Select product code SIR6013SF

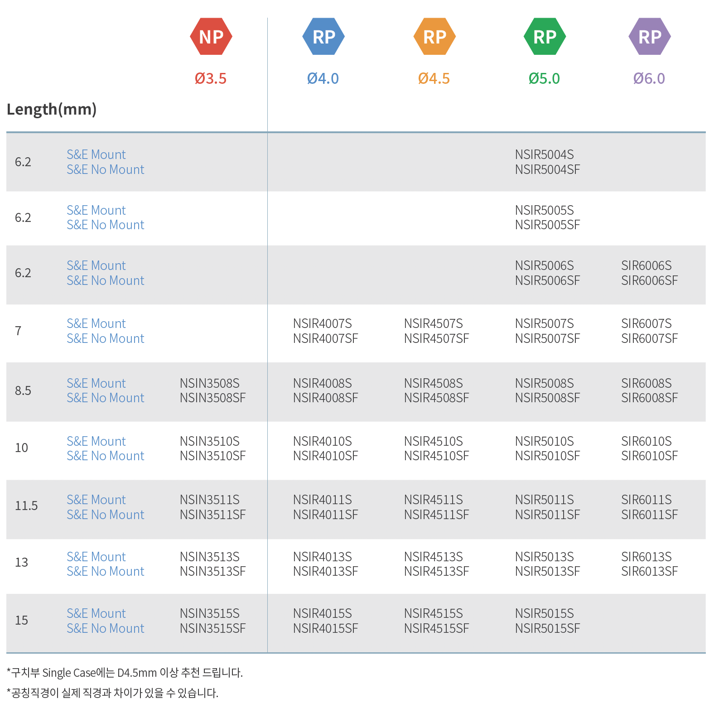coord(649,571)
